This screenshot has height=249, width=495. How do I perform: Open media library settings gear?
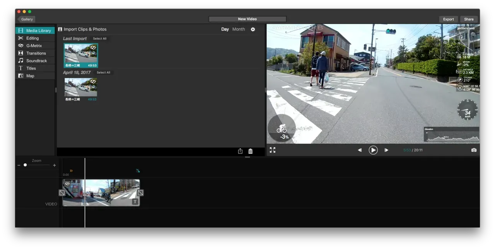pyautogui.click(x=253, y=29)
